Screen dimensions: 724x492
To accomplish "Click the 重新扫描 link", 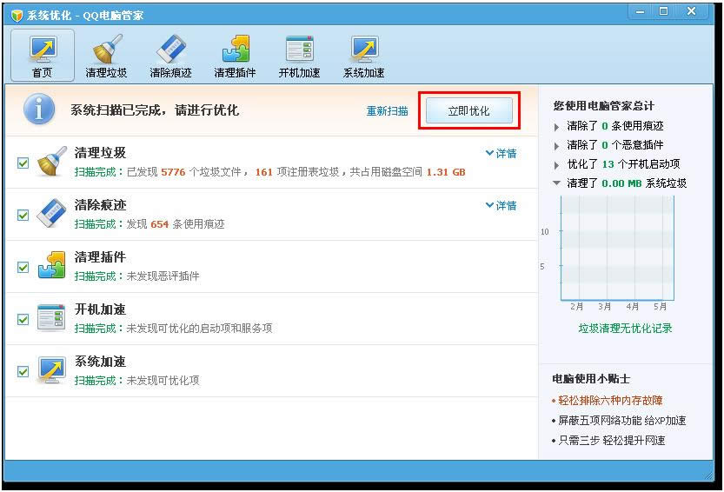I will 387,111.
